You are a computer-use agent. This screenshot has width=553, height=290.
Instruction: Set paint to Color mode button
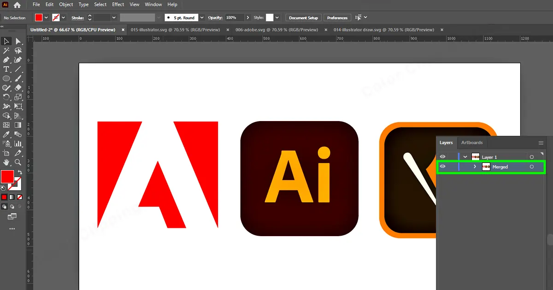click(x=4, y=197)
